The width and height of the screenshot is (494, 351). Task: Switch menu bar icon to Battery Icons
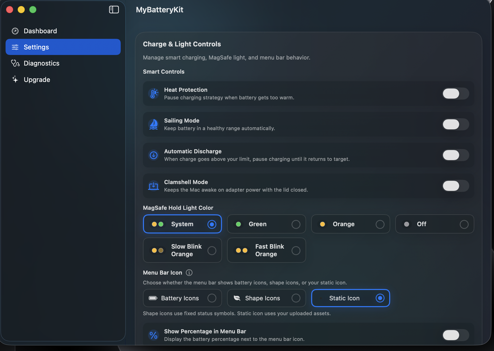click(x=182, y=298)
